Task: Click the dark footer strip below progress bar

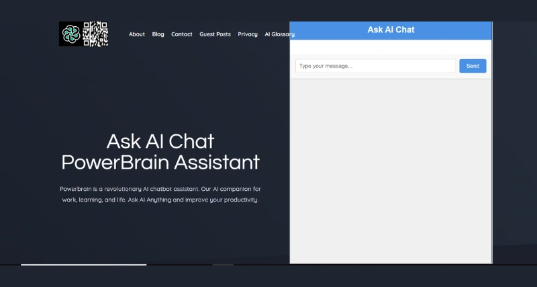Action: click(268, 277)
